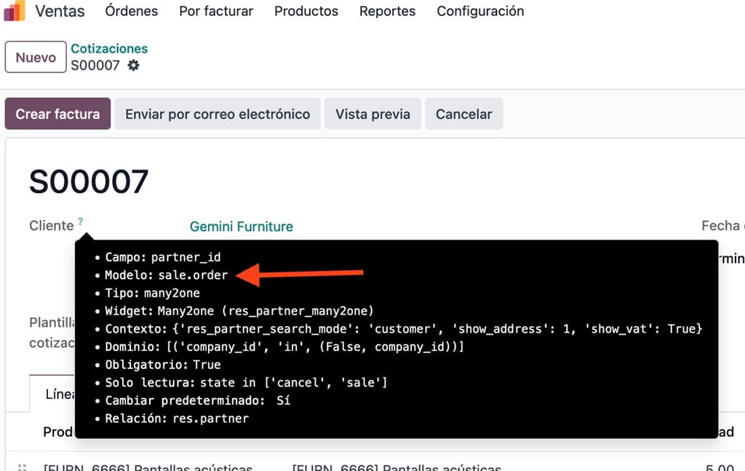This screenshot has height=471, width=745.
Task: Click the Widget Many2one tooltip line
Action: [239, 311]
